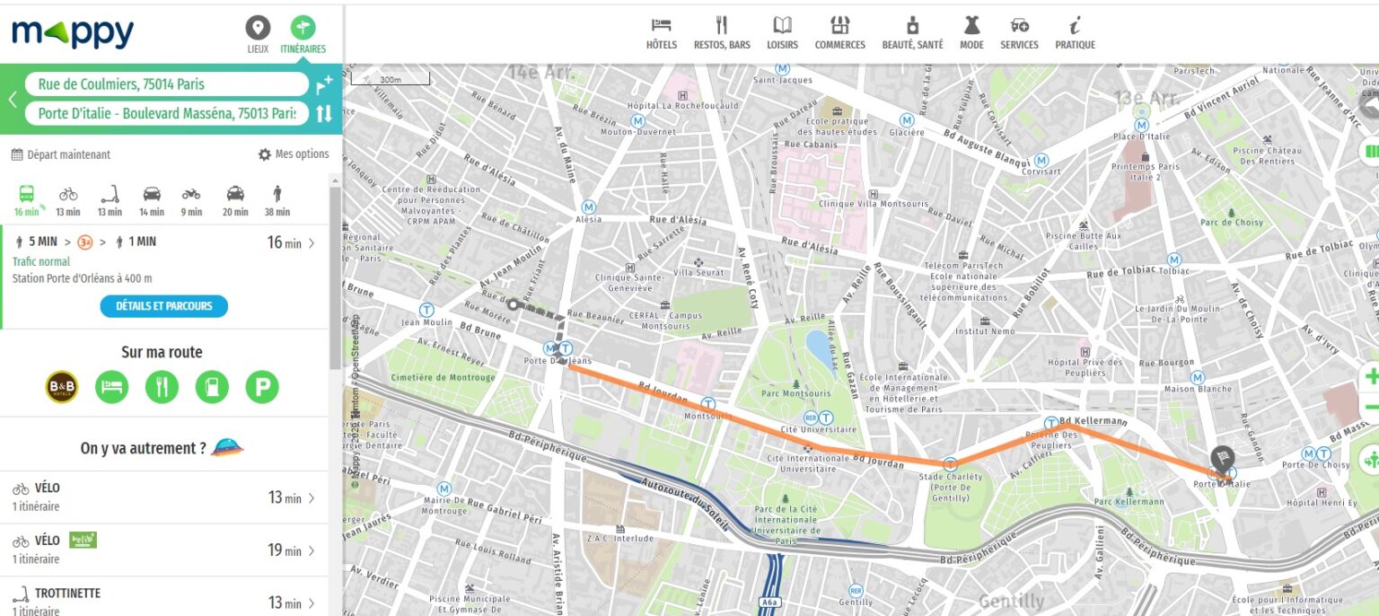
Task: Click the Poterne des Peupliers tram icon
Action: tap(1050, 423)
